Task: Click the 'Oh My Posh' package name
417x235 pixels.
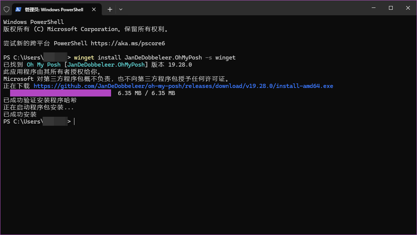Action: tap(44, 65)
